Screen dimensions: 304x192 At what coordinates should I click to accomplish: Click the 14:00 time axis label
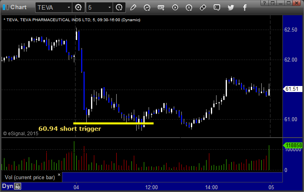point(211,187)
